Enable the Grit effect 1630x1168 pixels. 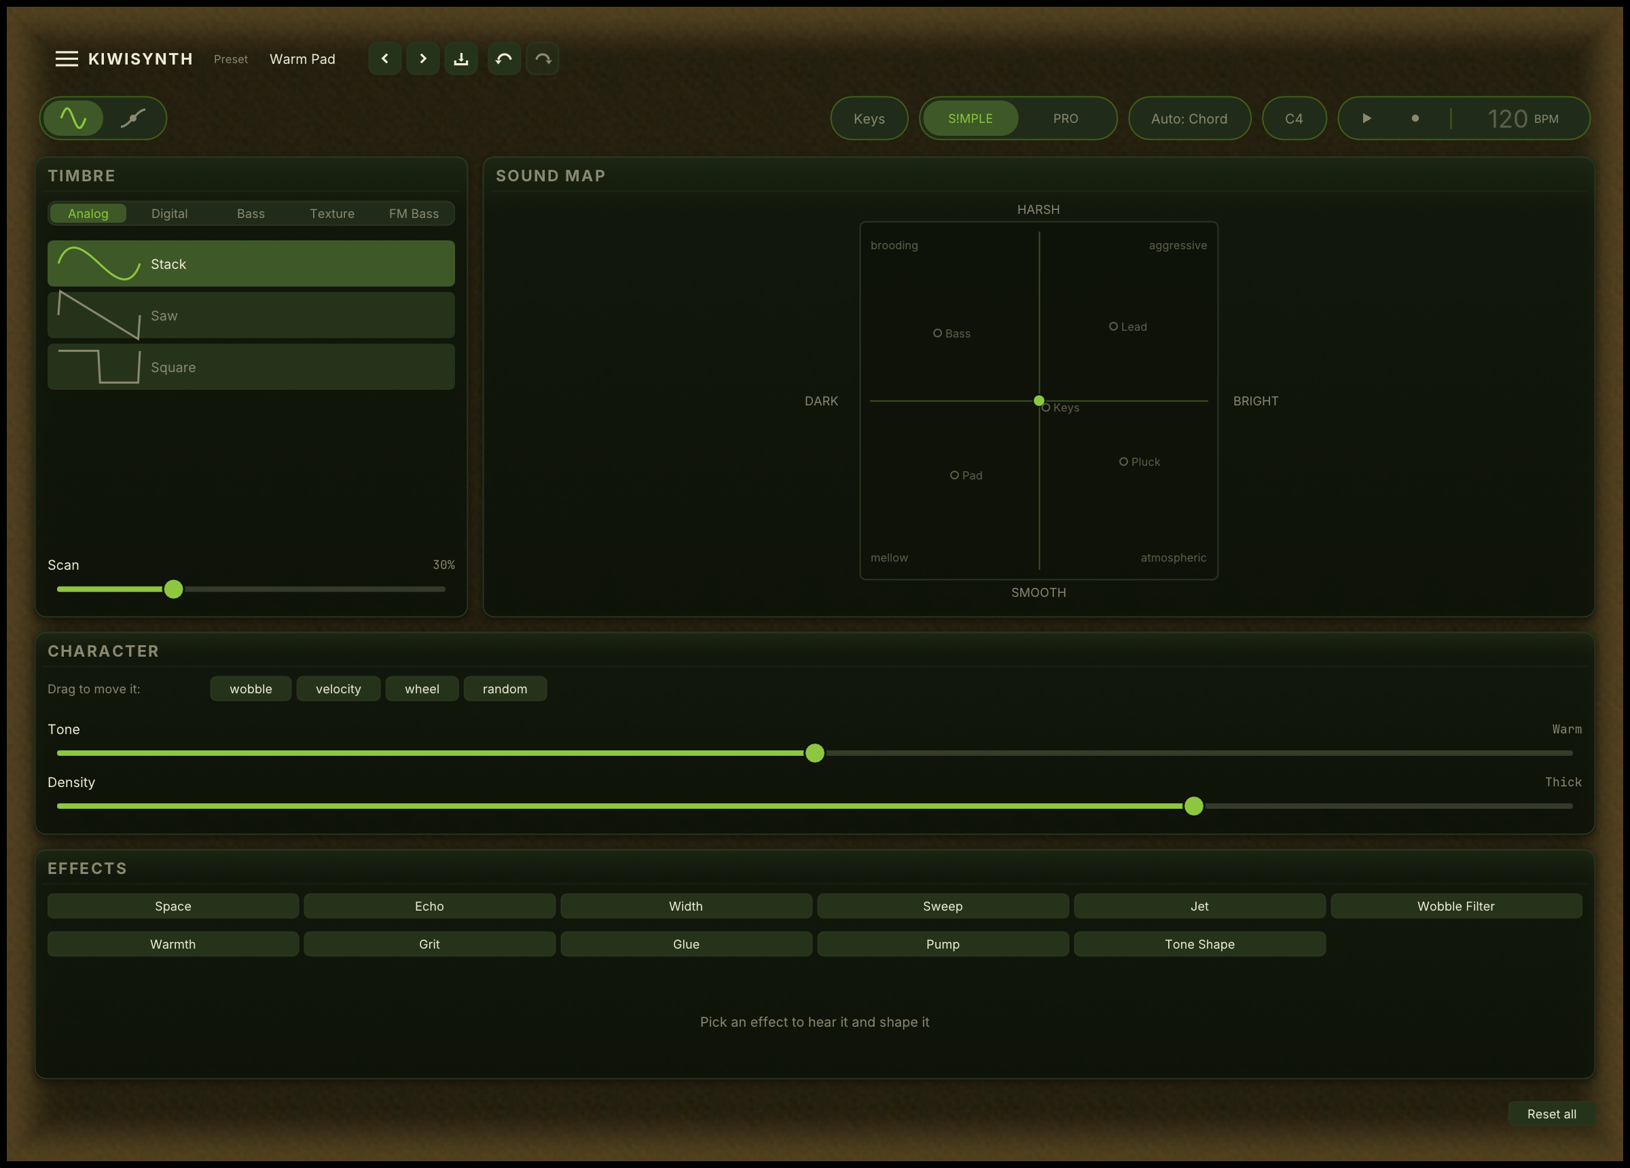coord(429,944)
